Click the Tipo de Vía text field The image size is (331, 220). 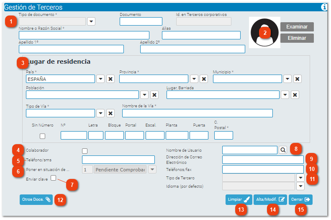pos(60,113)
